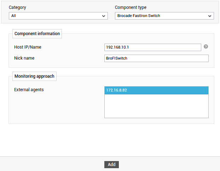Focus the Host IP/Name input field
The height and width of the screenshot is (171, 220).
153,47
